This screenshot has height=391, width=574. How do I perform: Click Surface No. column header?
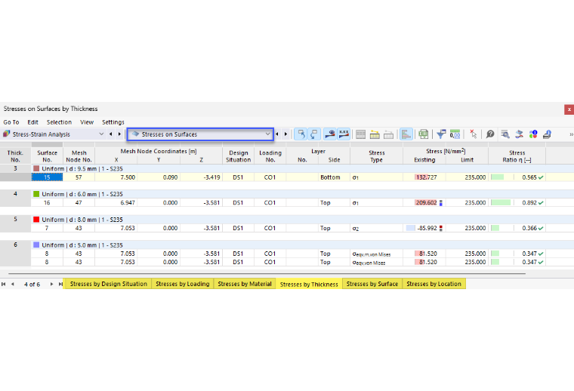[x=48, y=156]
